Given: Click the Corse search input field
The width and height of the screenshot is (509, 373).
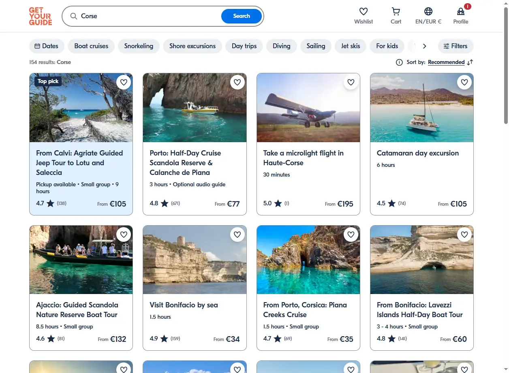Looking at the screenshot, I should pyautogui.click(x=150, y=16).
